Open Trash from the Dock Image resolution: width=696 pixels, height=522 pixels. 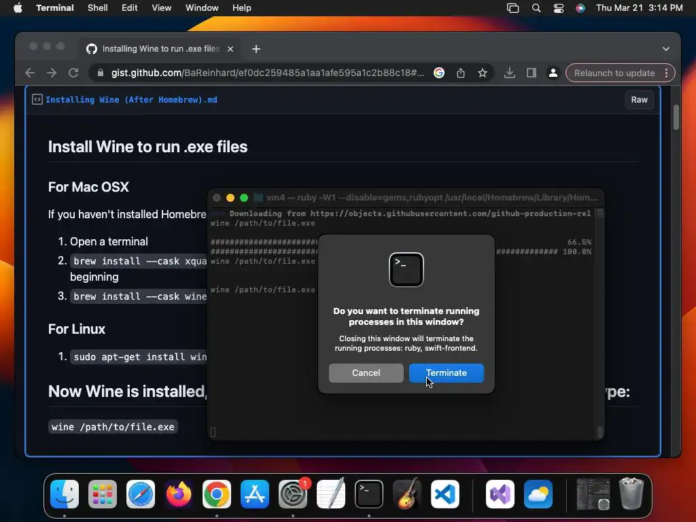[631, 494]
